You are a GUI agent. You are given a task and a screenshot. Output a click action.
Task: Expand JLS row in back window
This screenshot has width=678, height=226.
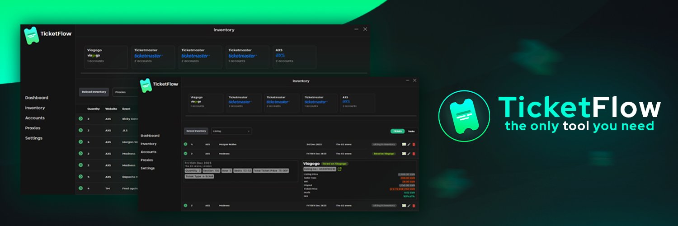80,130
